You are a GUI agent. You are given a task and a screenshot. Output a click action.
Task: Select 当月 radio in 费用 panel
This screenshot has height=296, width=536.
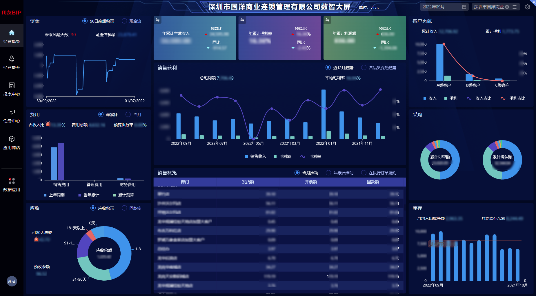pos(128,114)
